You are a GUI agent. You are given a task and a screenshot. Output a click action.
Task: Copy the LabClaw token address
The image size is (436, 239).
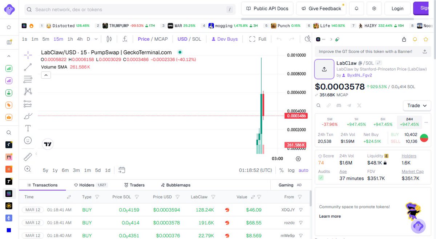click(360, 63)
